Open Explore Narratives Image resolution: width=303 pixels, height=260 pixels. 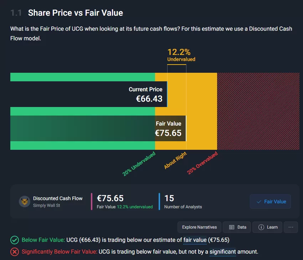[x=199, y=227]
